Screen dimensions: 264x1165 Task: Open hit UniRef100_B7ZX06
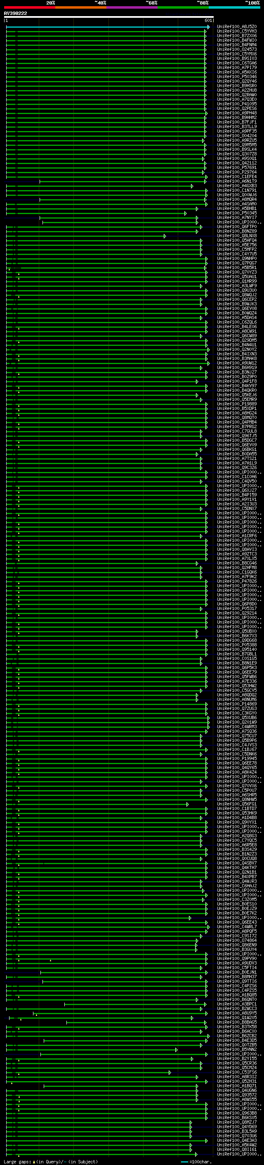point(237,36)
